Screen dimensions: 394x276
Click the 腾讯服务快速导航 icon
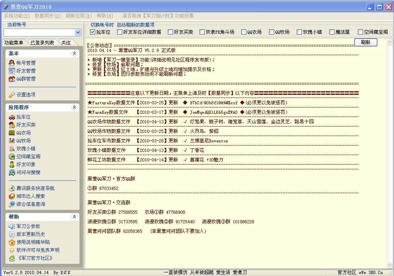(x=12, y=188)
